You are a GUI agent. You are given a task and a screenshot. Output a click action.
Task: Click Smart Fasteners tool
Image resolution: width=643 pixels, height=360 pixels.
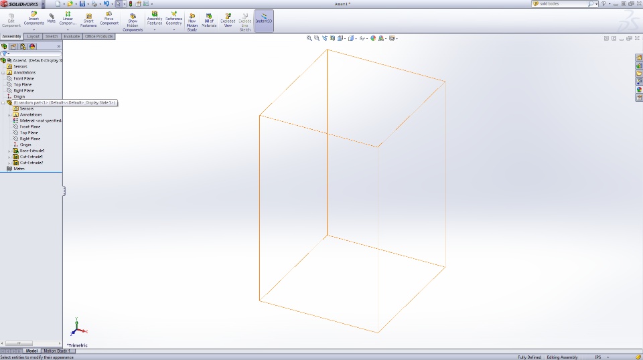point(88,21)
